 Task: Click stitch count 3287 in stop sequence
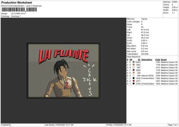138,65
